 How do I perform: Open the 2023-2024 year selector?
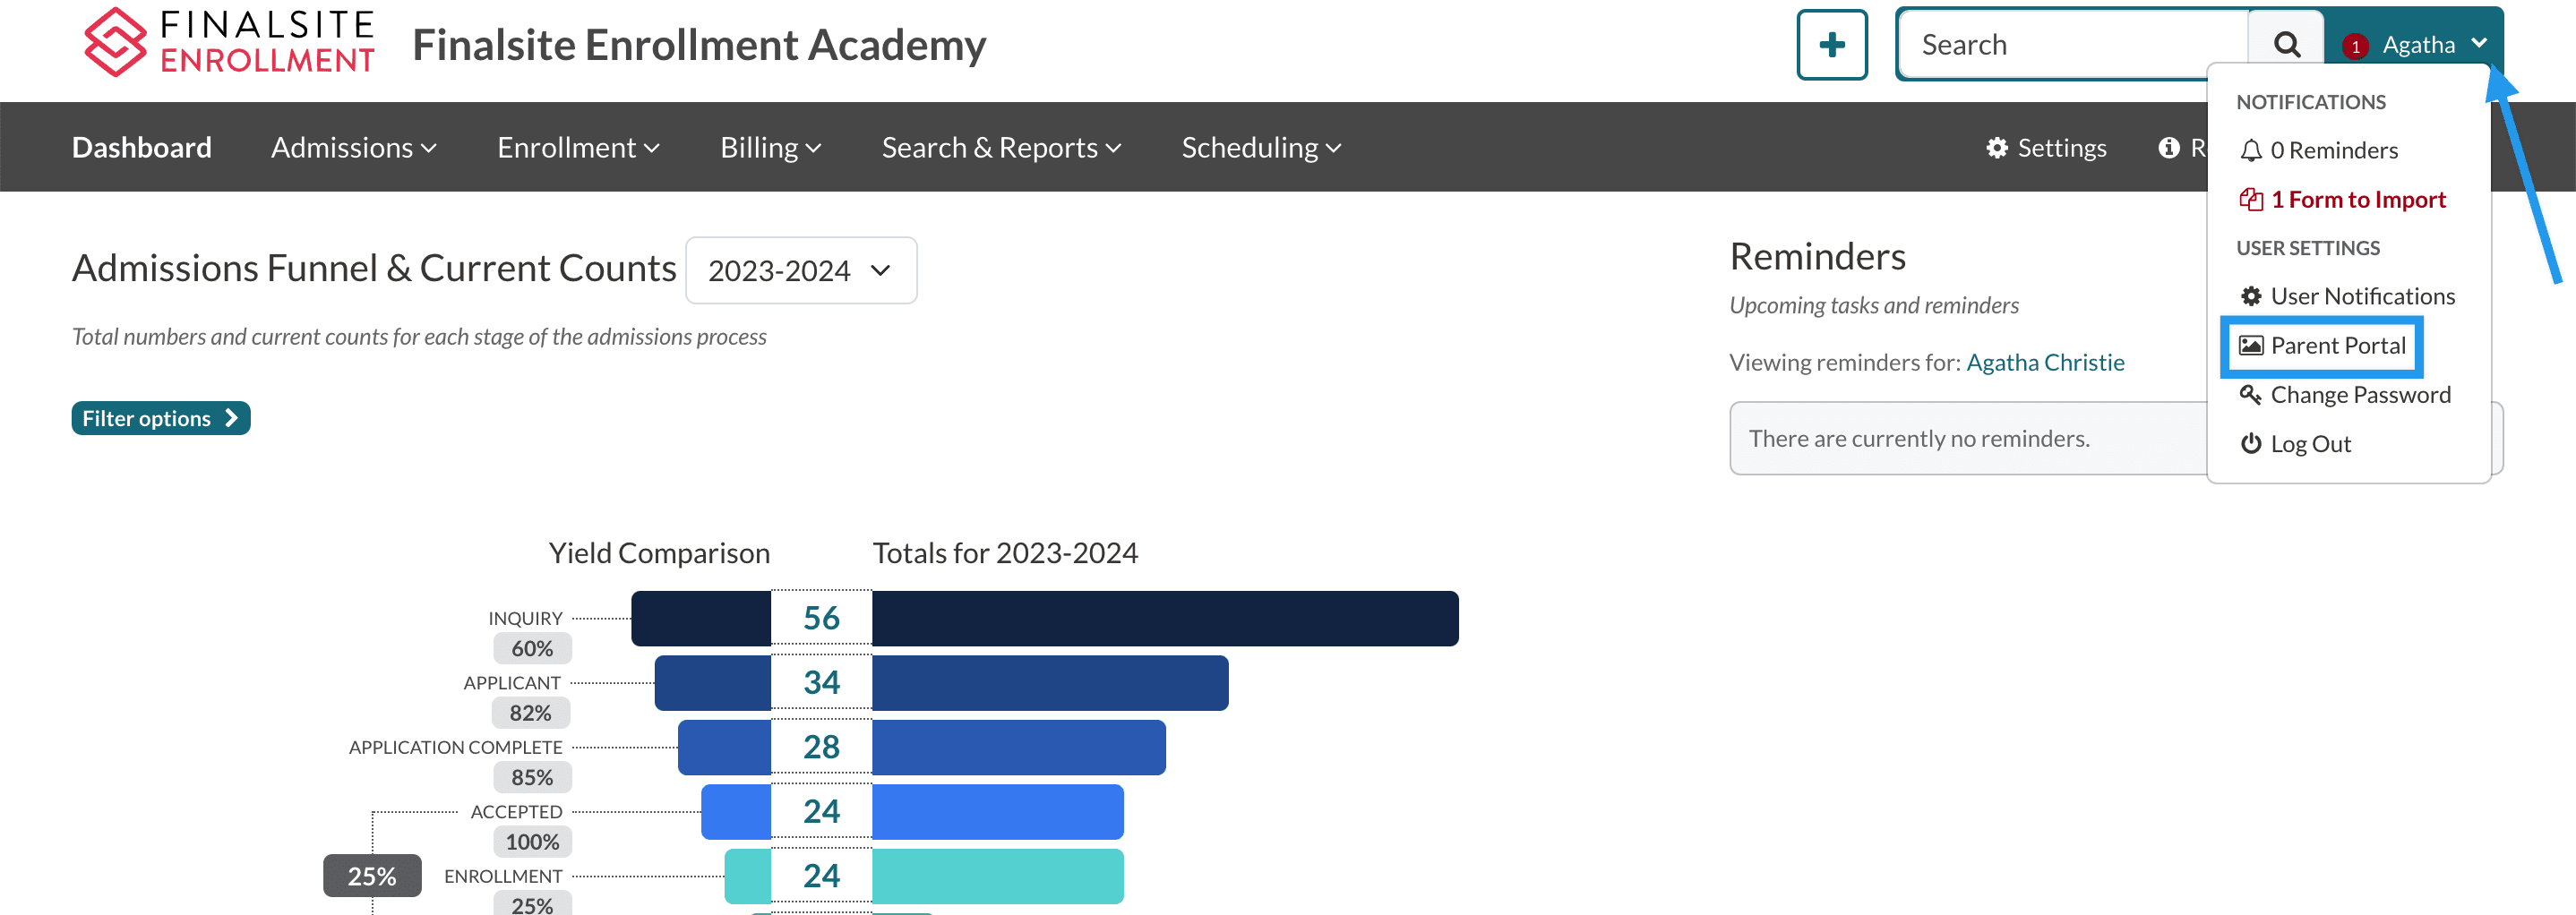(800, 271)
